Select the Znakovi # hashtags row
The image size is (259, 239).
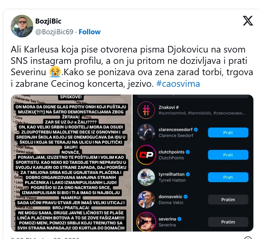click(x=193, y=110)
